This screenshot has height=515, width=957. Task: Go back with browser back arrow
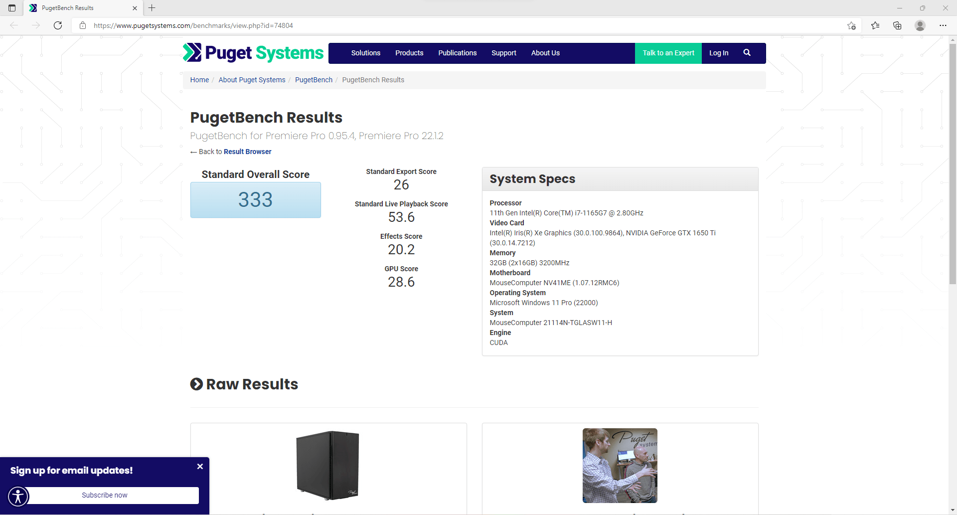[x=14, y=25]
